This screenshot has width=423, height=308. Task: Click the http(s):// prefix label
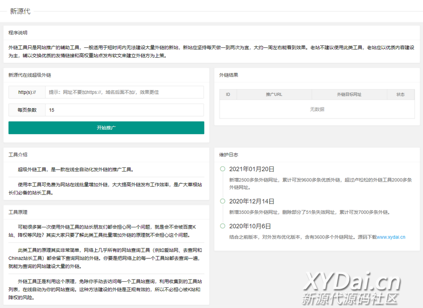coord(27,92)
